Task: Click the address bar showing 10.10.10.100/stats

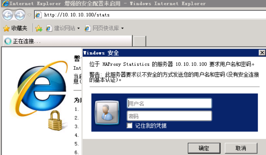Action: 150,15
